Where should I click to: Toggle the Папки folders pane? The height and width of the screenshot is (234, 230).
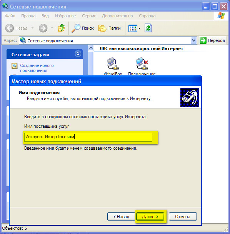coord(110,28)
